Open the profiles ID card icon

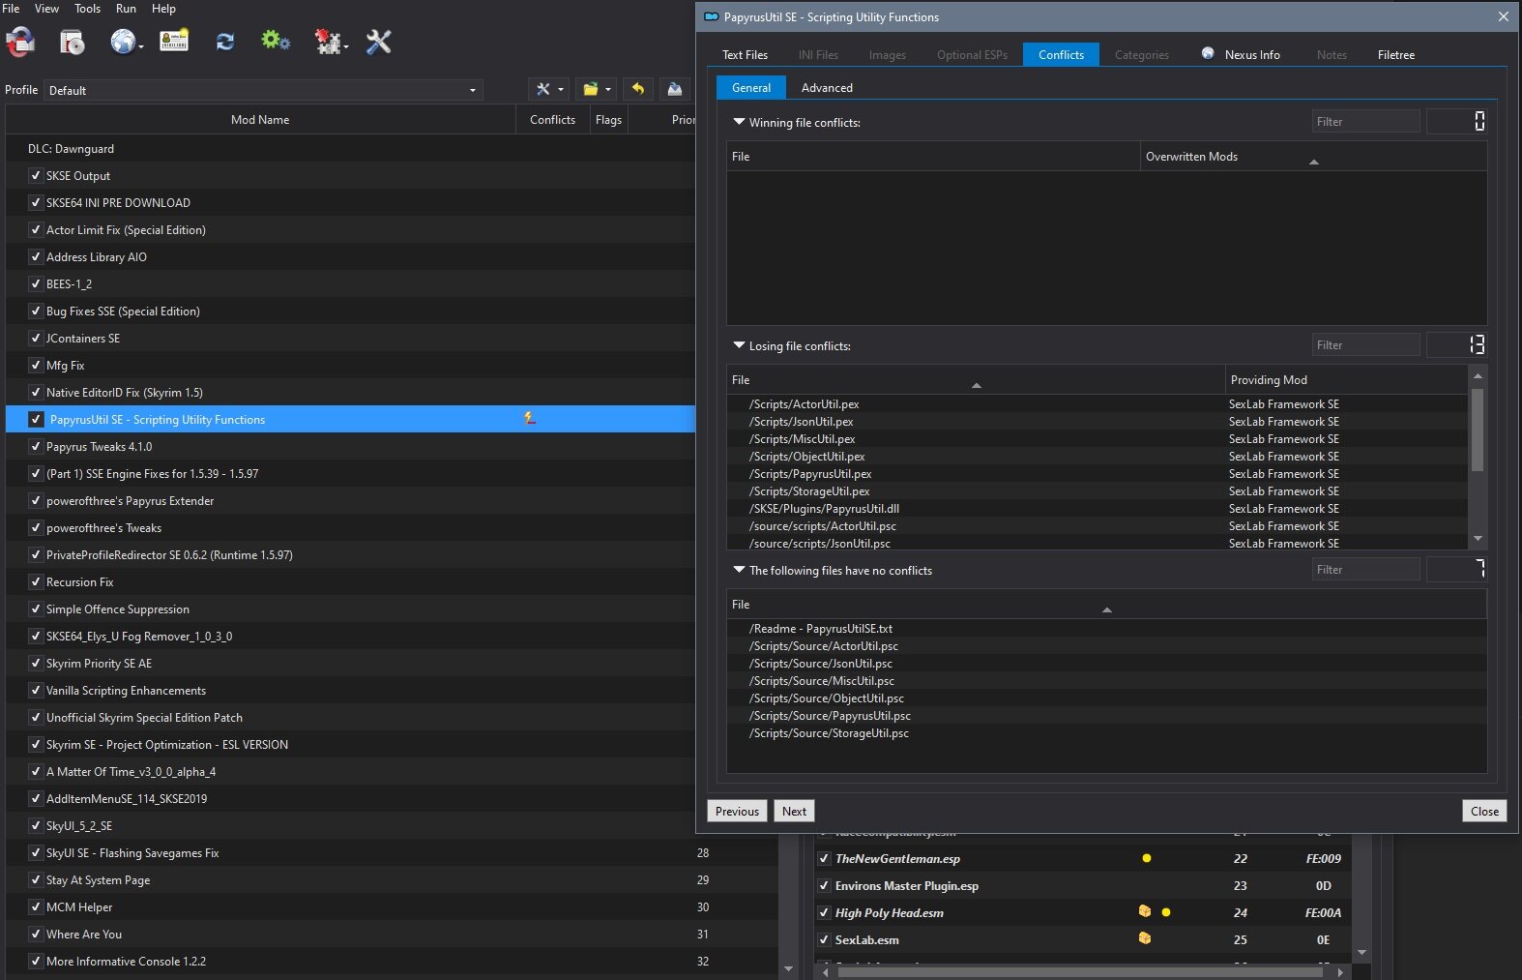[174, 42]
